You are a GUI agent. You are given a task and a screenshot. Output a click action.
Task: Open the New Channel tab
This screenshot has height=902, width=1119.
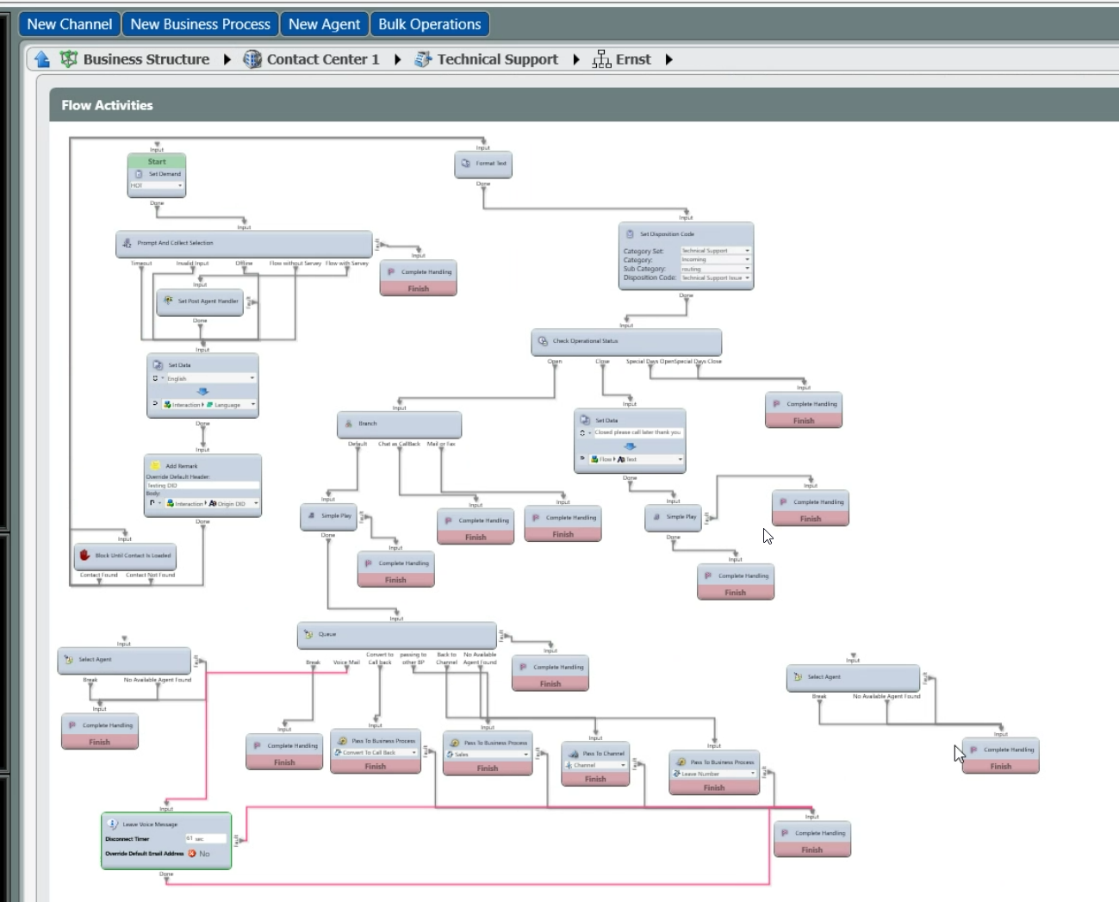click(x=70, y=24)
